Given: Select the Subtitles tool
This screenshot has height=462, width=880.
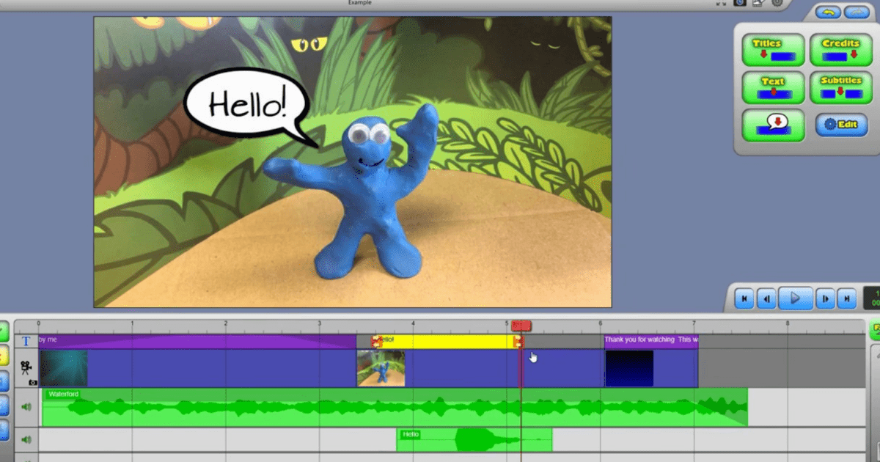Looking at the screenshot, I should click(x=841, y=87).
